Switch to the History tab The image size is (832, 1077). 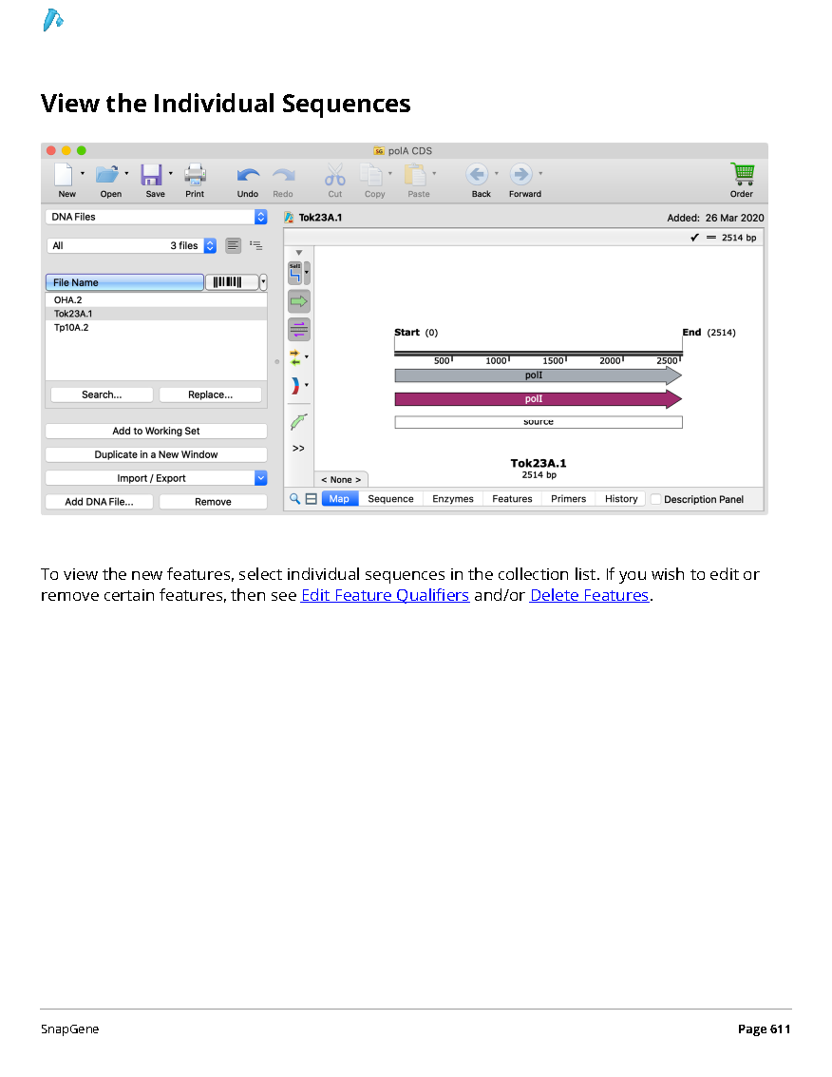(x=621, y=499)
